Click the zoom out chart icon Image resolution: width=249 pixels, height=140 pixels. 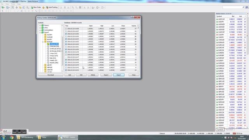click(76, 7)
